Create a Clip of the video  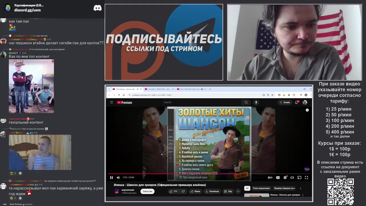pyautogui.click(x=228, y=191)
